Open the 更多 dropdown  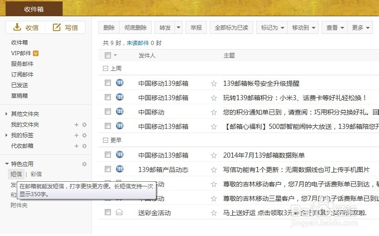coord(360,27)
